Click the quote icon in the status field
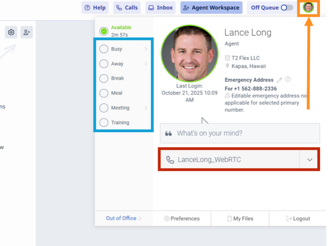 click(168, 134)
